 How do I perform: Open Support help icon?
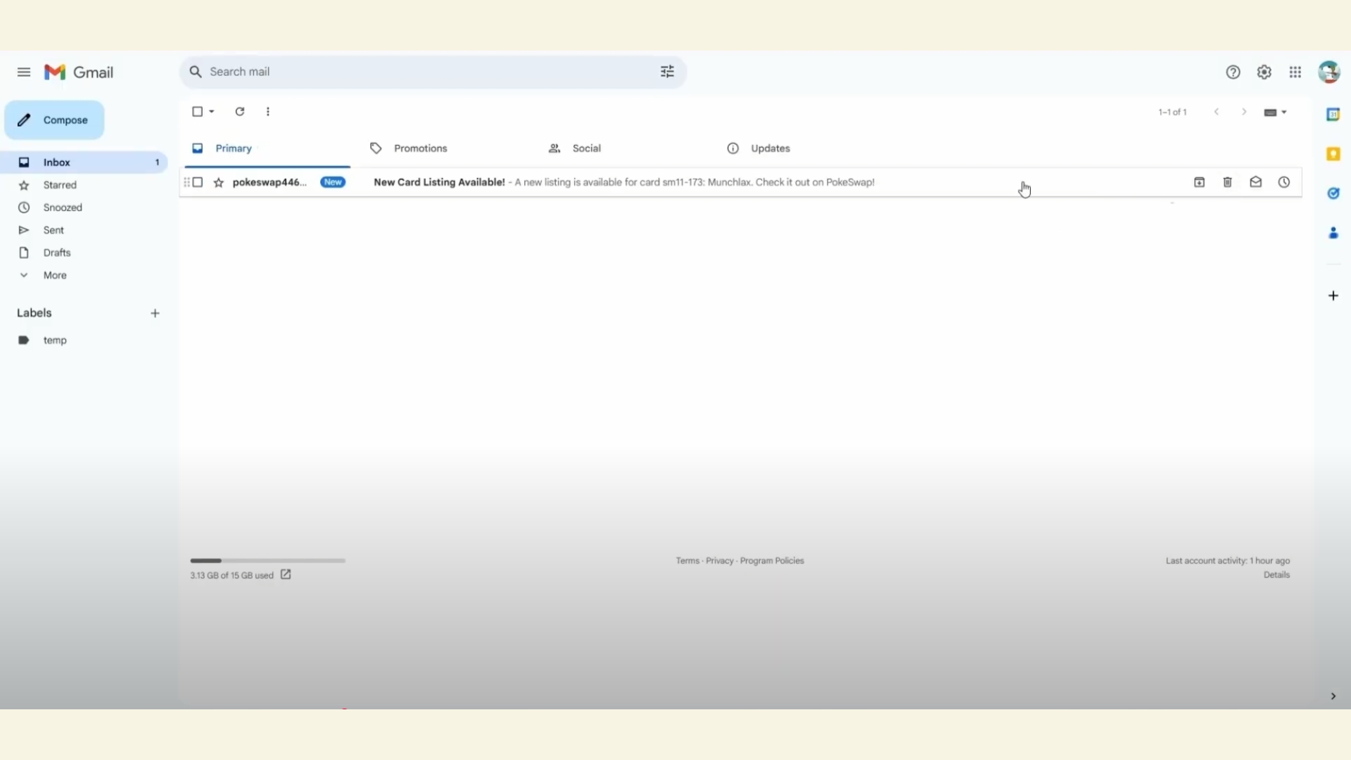(1233, 72)
